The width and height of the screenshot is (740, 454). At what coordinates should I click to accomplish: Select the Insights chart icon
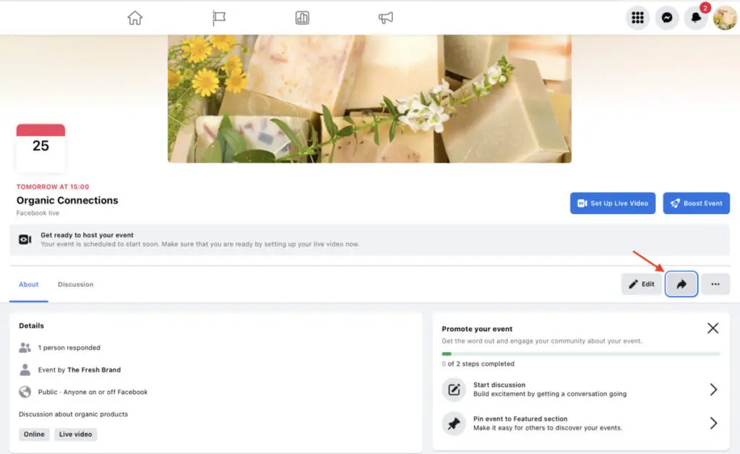(302, 18)
